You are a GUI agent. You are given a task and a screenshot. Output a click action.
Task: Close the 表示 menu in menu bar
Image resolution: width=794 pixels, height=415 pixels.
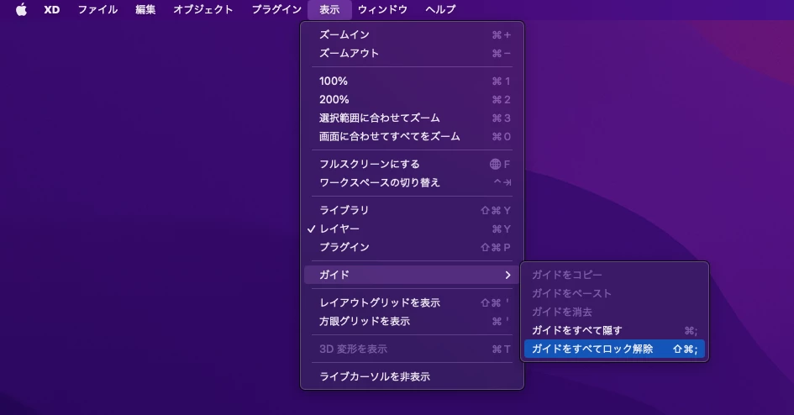(x=329, y=9)
